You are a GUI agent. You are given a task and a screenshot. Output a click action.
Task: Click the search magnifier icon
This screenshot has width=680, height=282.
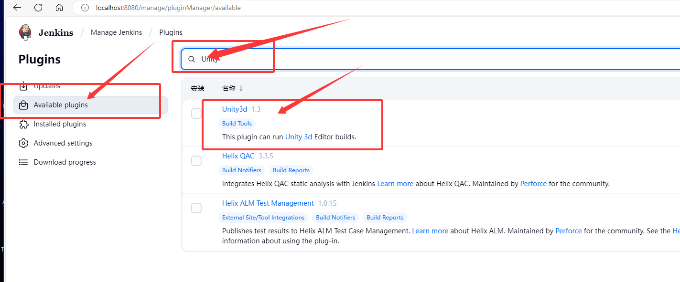(192, 59)
